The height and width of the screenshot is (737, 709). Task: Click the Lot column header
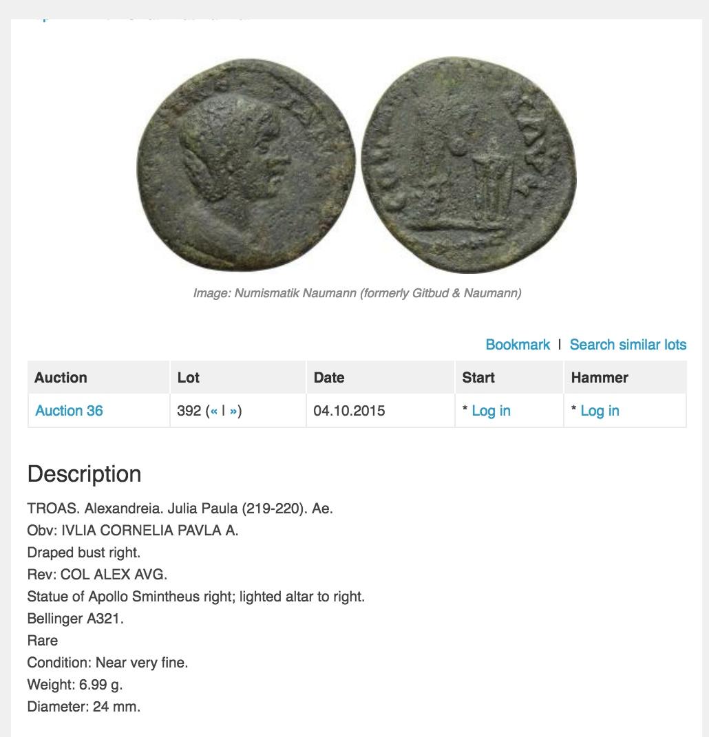pos(189,378)
